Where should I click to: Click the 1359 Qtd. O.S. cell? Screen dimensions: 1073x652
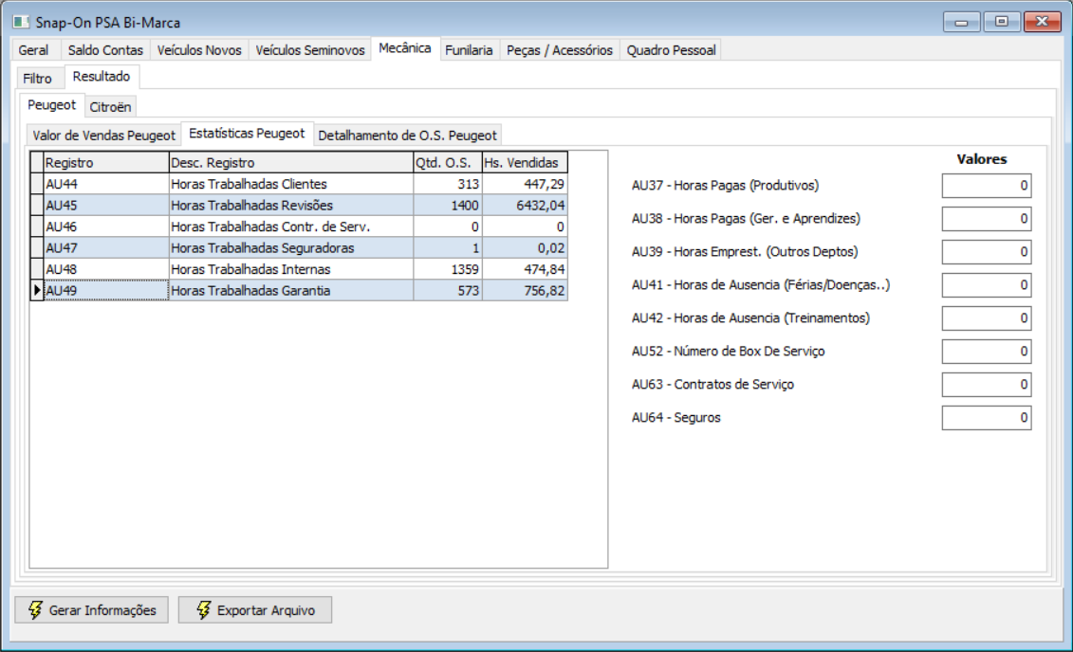448,268
